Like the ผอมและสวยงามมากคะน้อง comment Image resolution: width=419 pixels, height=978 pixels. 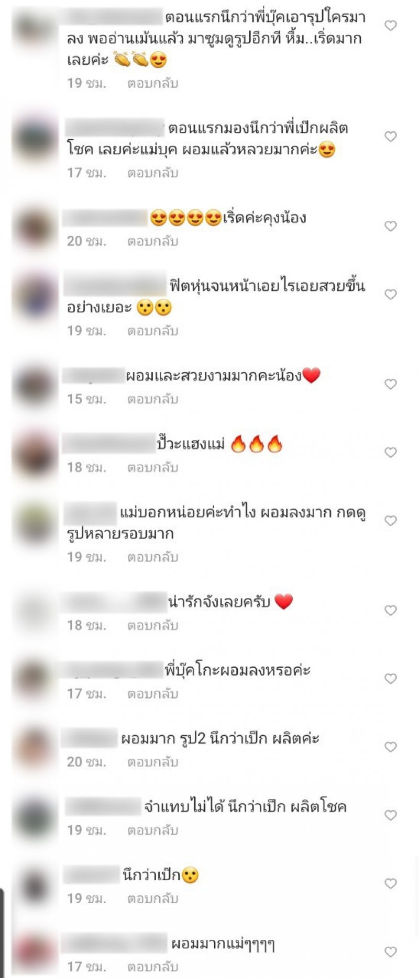pos(391,384)
